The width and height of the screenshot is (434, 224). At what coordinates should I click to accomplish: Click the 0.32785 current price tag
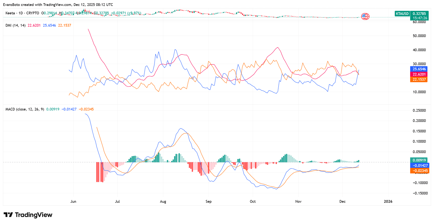coord(419,14)
